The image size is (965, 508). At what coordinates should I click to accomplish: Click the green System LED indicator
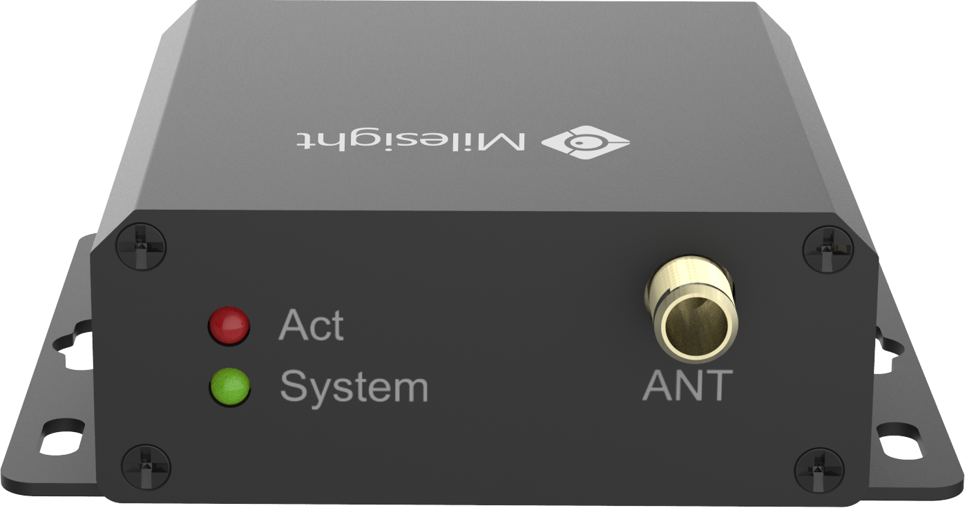[229, 387]
